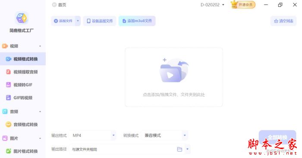Click the 简鹿格式工厂 app logo
This screenshot has width=302, height=158.
pyautogui.click(x=22, y=18)
